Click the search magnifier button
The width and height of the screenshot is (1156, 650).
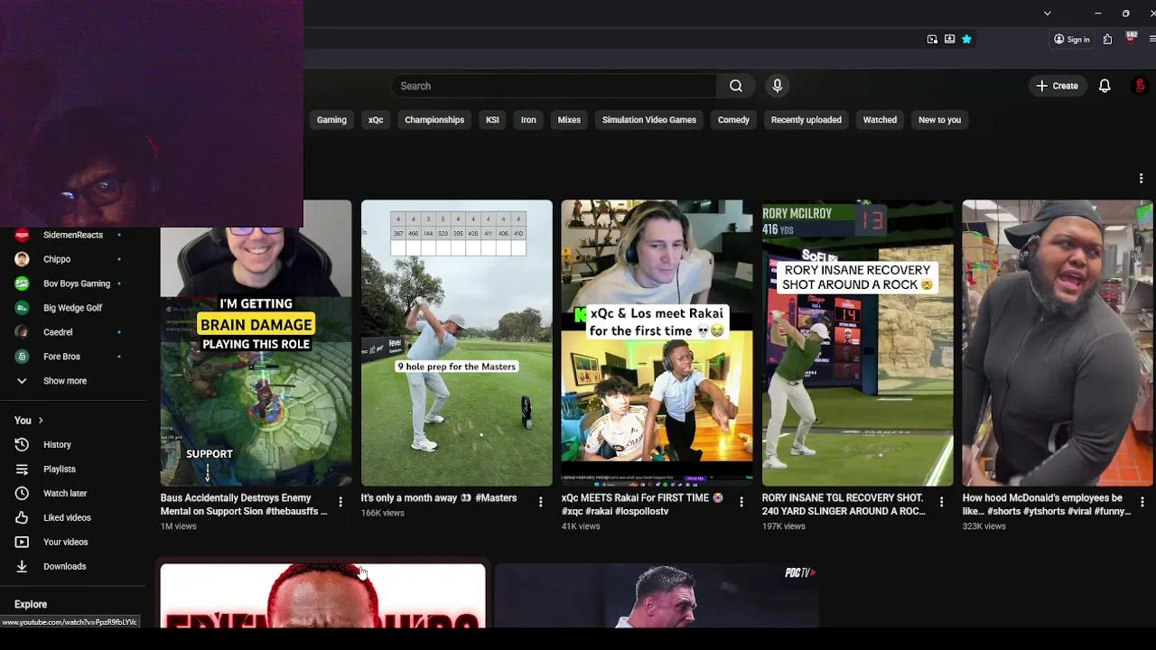pos(736,86)
